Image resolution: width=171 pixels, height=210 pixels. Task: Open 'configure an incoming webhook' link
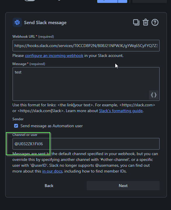coord(54,55)
